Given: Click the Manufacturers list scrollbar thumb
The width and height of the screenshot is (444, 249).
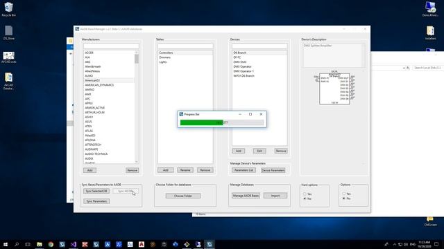Looking at the screenshot, I should point(137,59).
